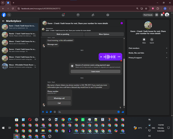Click chat scrollbar up arrow
Viewport: 173px width, 139px height.
pos(124,39)
